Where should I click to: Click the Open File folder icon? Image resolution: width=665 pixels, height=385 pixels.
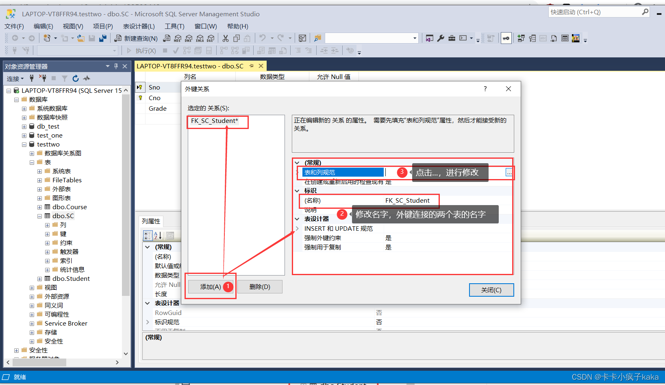pyautogui.click(x=81, y=38)
